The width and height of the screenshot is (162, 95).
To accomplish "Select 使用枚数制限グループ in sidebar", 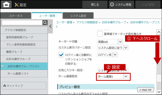I will (x=24, y=37).
